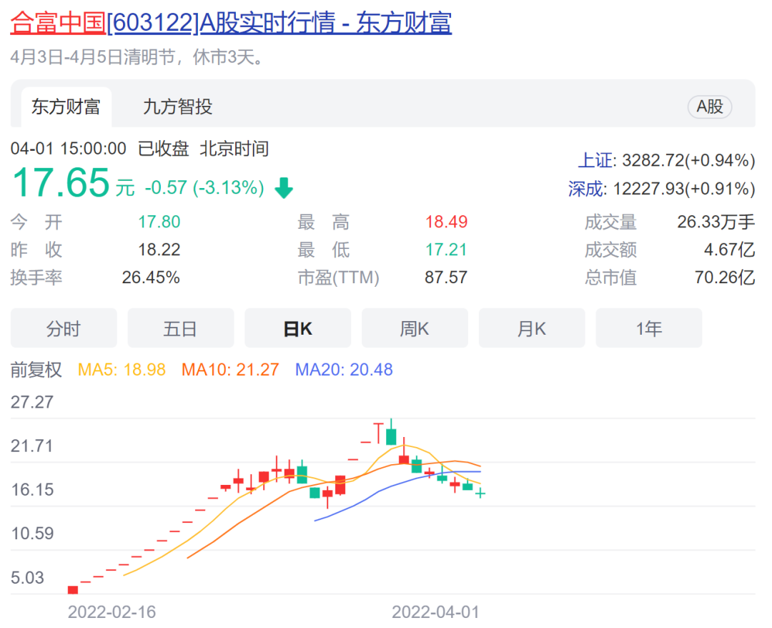The height and width of the screenshot is (628, 772).
Task: Display the 1年 one-year chart
Action: point(648,328)
